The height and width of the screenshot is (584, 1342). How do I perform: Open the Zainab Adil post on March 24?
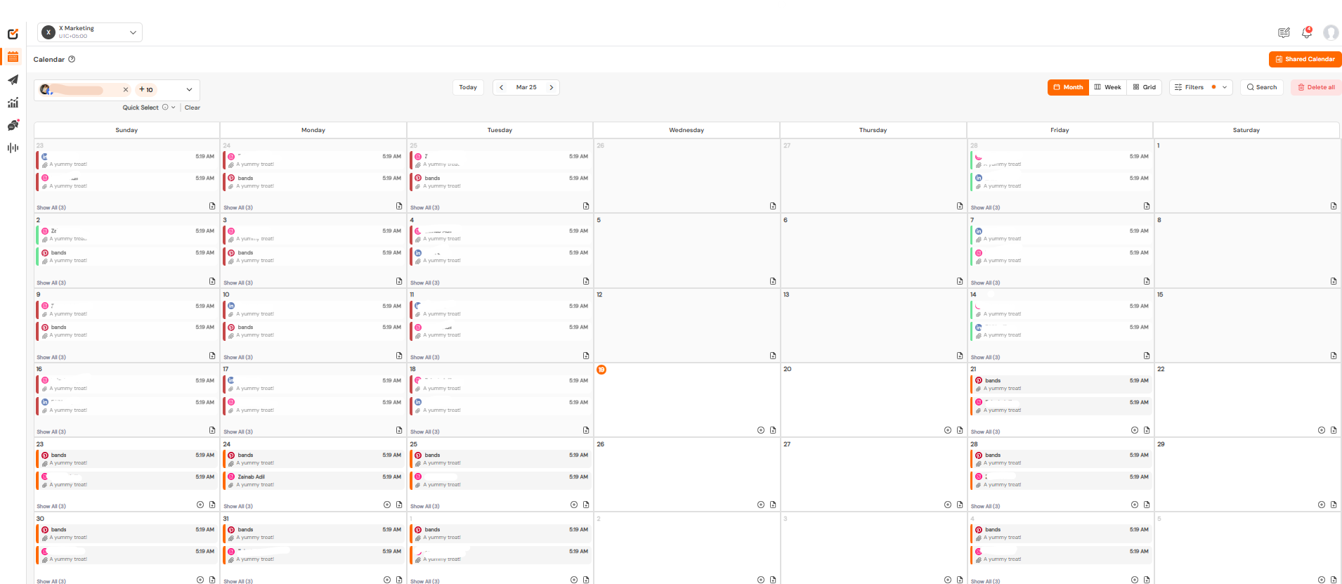[313, 481]
